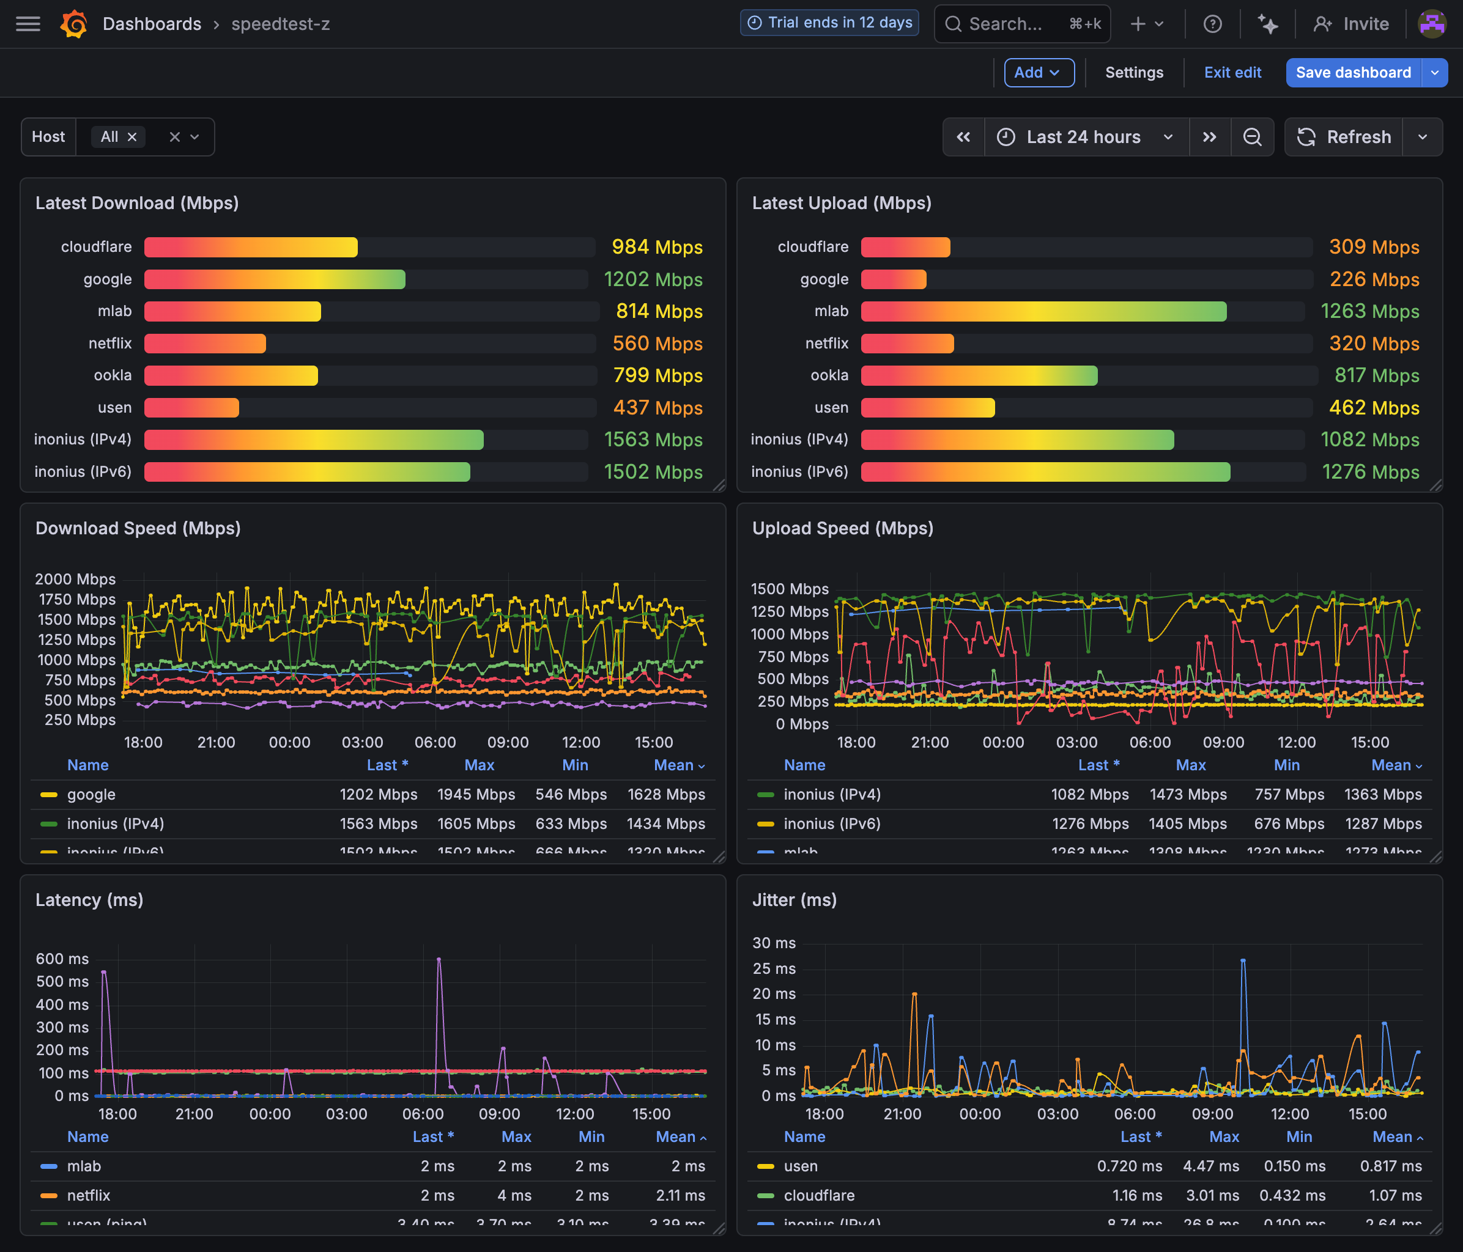This screenshot has height=1252, width=1463.
Task: Click the Refresh circular arrows icon
Action: point(1306,137)
